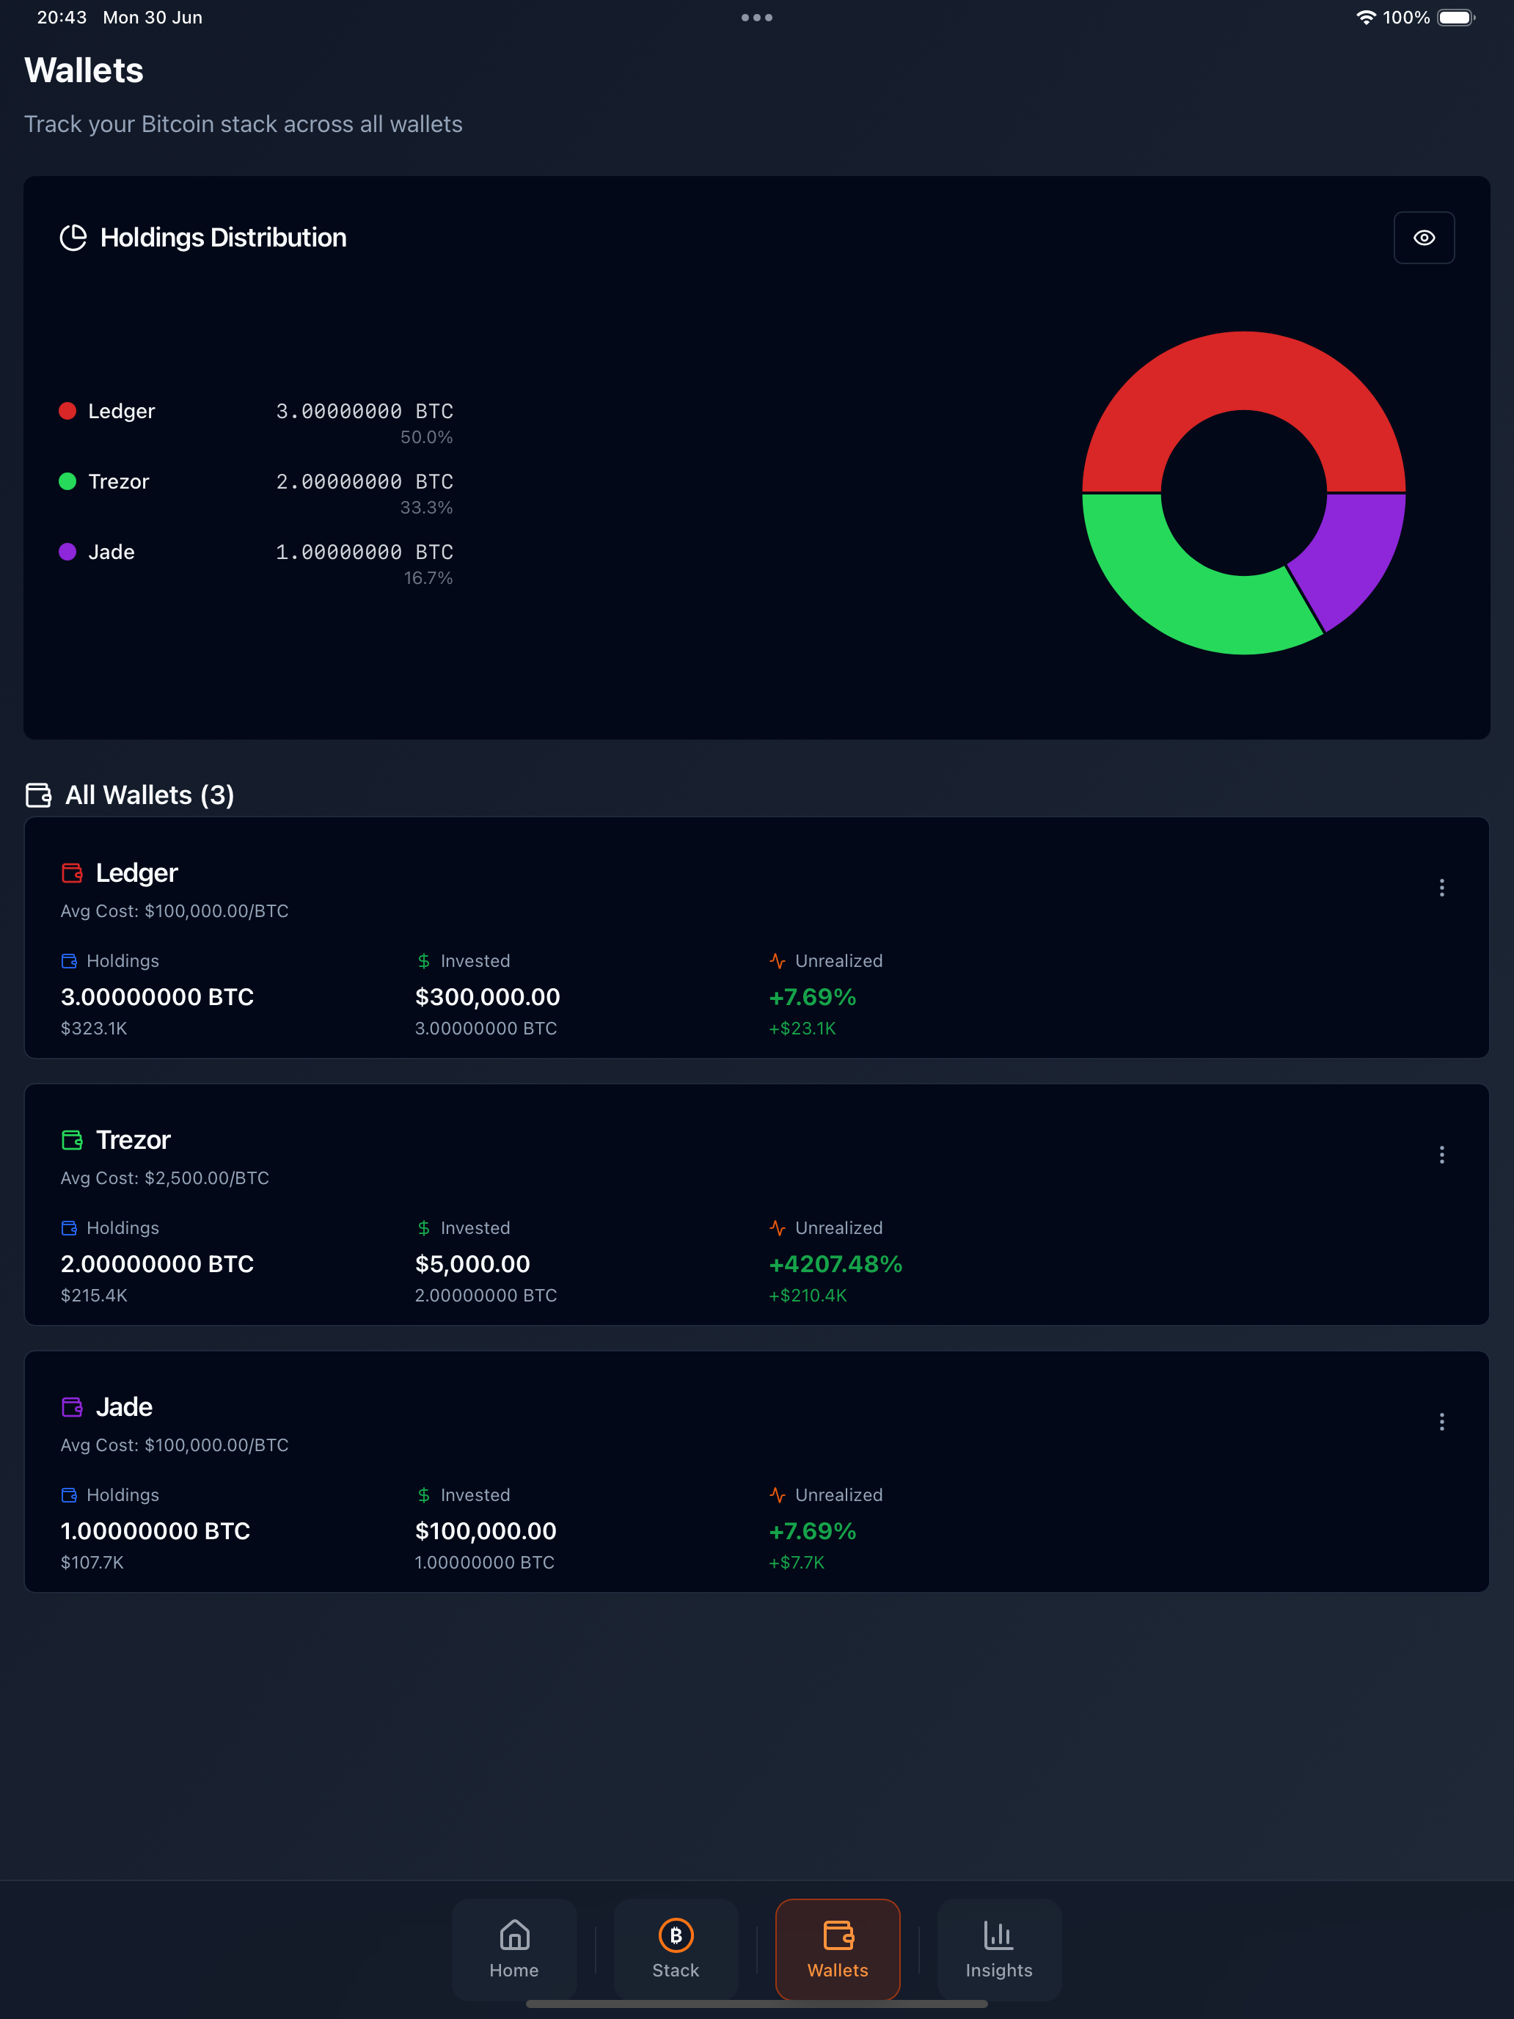The width and height of the screenshot is (1514, 2019).
Task: Click the Ledger card Invested dollar icon
Action: (x=423, y=961)
